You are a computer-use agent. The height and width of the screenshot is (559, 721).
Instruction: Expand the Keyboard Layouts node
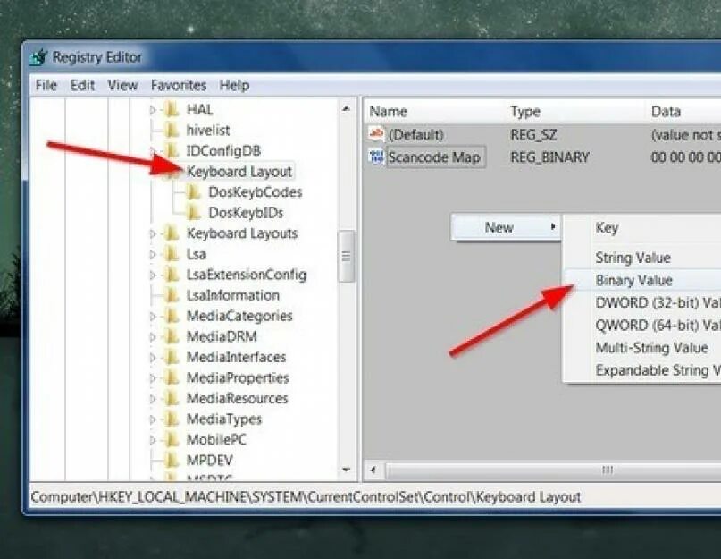pos(153,234)
